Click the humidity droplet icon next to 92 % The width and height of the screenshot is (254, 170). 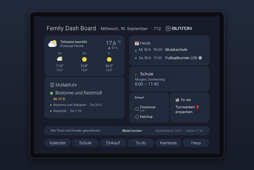point(109,48)
